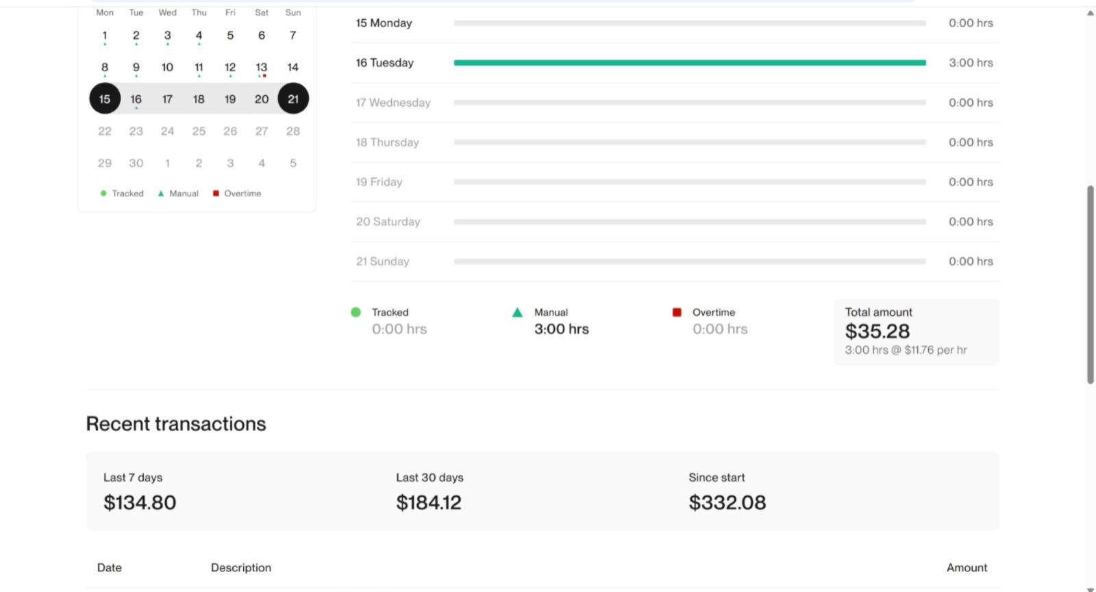This screenshot has height=592, width=1096.
Task: Choose date 28 in the calendar
Action: point(293,131)
